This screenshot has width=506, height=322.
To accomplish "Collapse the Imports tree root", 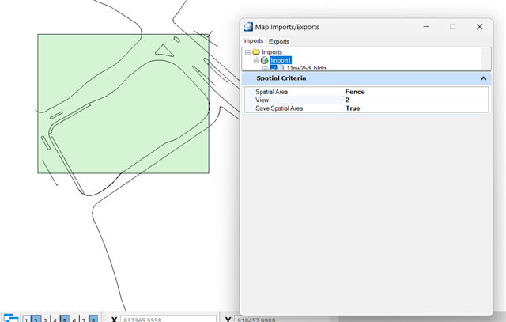I will point(247,52).
